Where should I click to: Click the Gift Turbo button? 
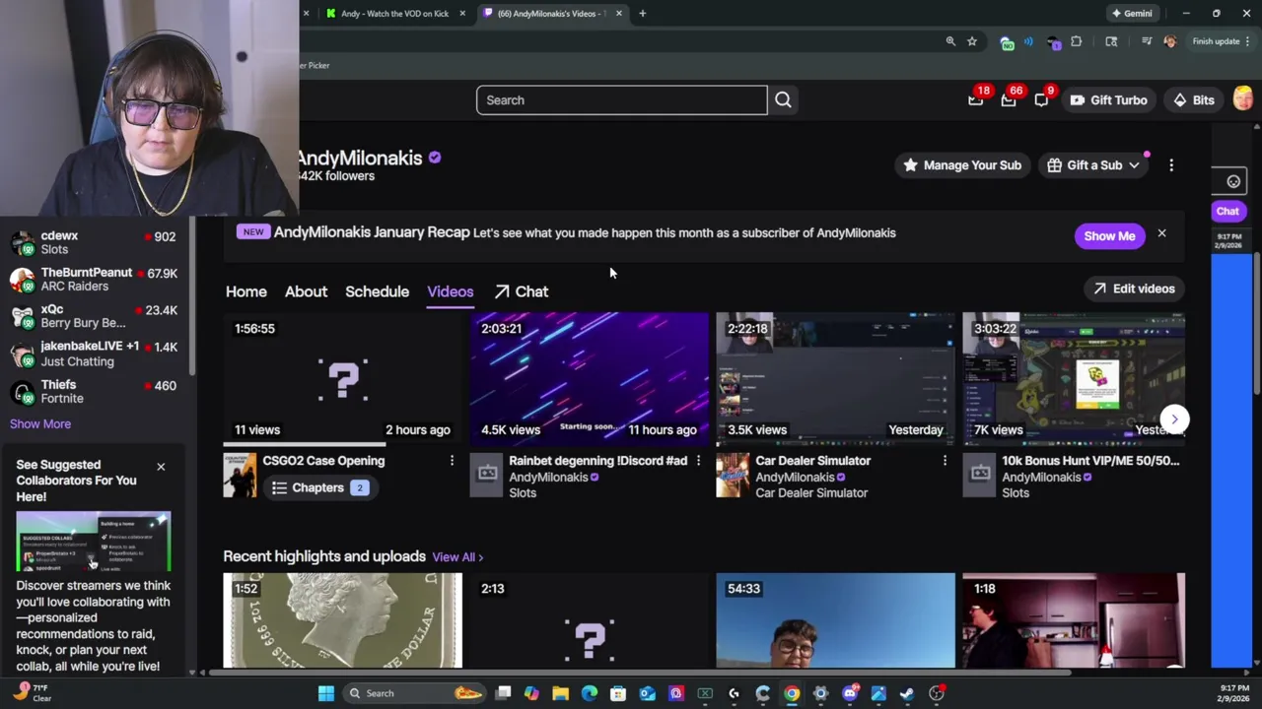coord(1108,99)
